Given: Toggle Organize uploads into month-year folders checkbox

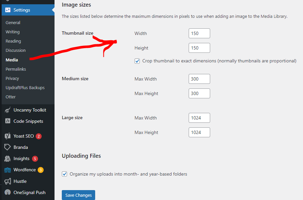Looking at the screenshot, I should pos(64,174).
